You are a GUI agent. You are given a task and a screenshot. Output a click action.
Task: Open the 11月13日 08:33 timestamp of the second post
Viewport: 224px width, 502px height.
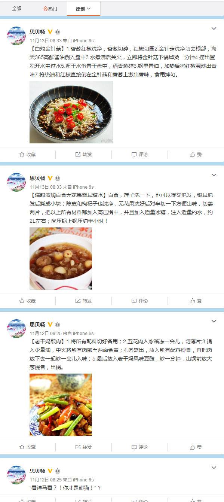(x=45, y=187)
